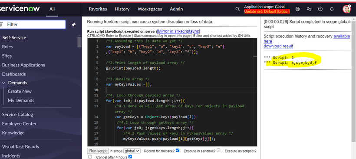Select the All menu tab
Screen dimensions: 356x159
pos(52,9)
